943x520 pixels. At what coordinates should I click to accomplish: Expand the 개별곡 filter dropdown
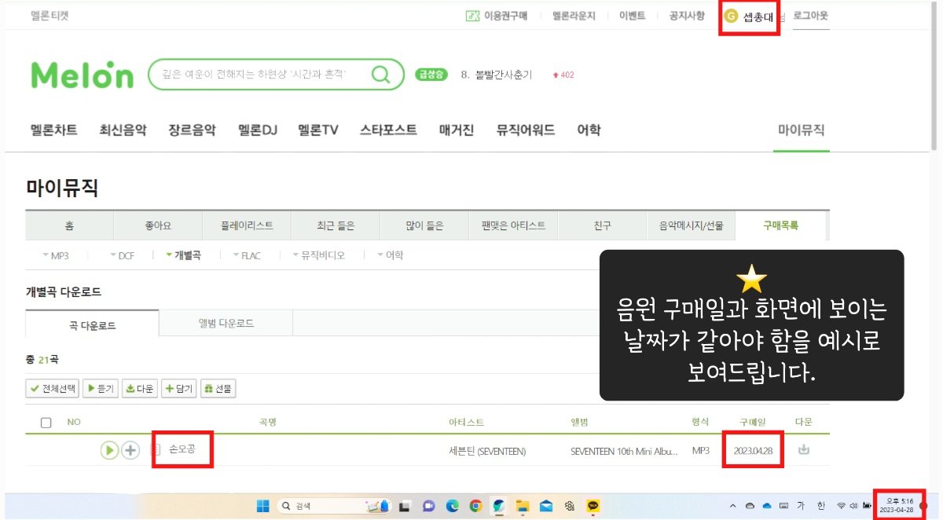click(x=183, y=255)
